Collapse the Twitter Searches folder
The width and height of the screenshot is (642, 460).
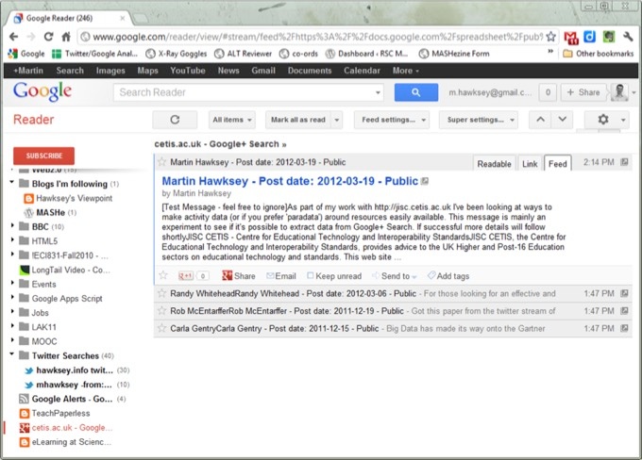click(x=12, y=354)
